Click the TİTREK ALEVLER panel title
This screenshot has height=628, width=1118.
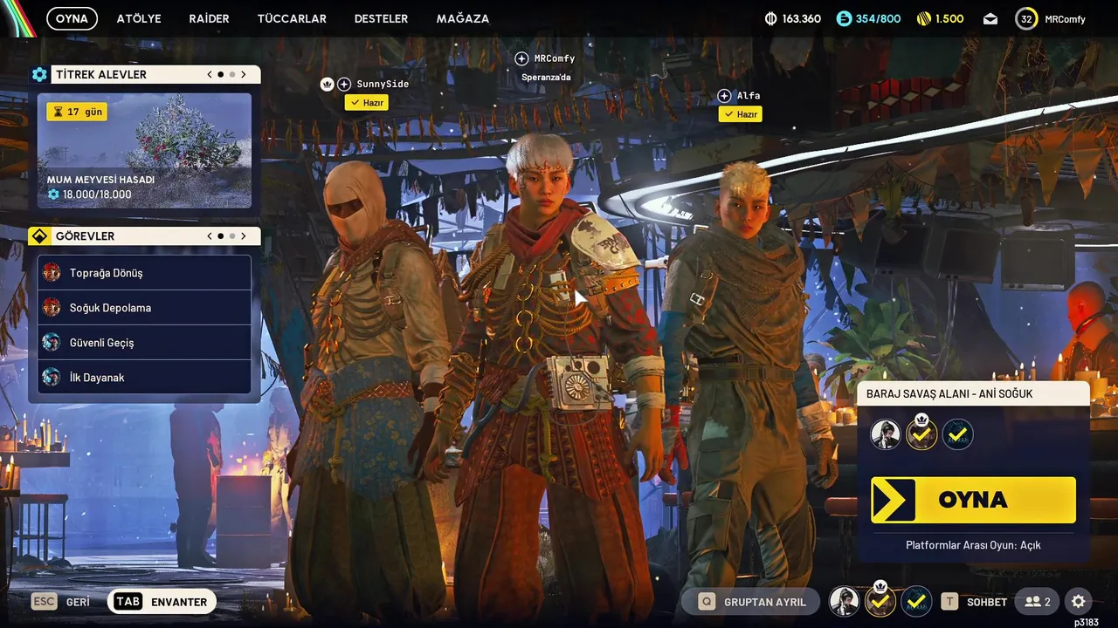(101, 75)
